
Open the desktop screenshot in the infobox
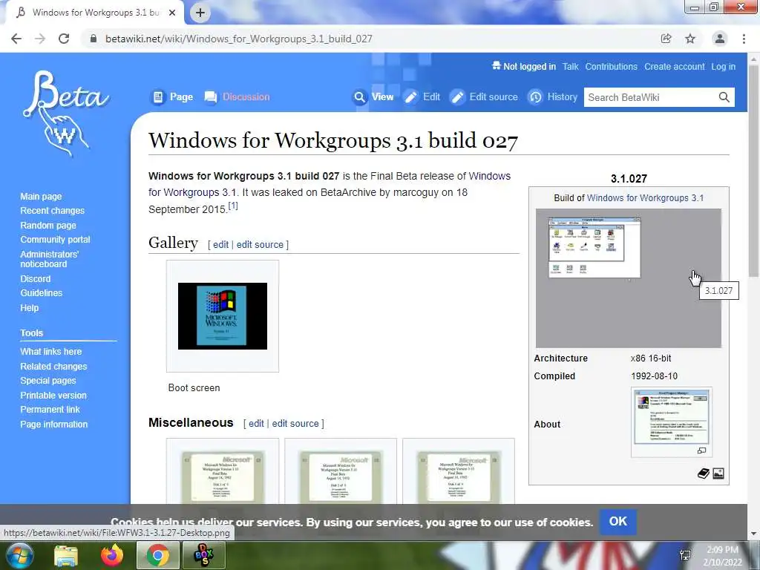[x=628, y=278]
